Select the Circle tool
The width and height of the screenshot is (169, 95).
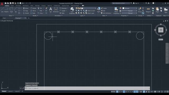[11, 10]
